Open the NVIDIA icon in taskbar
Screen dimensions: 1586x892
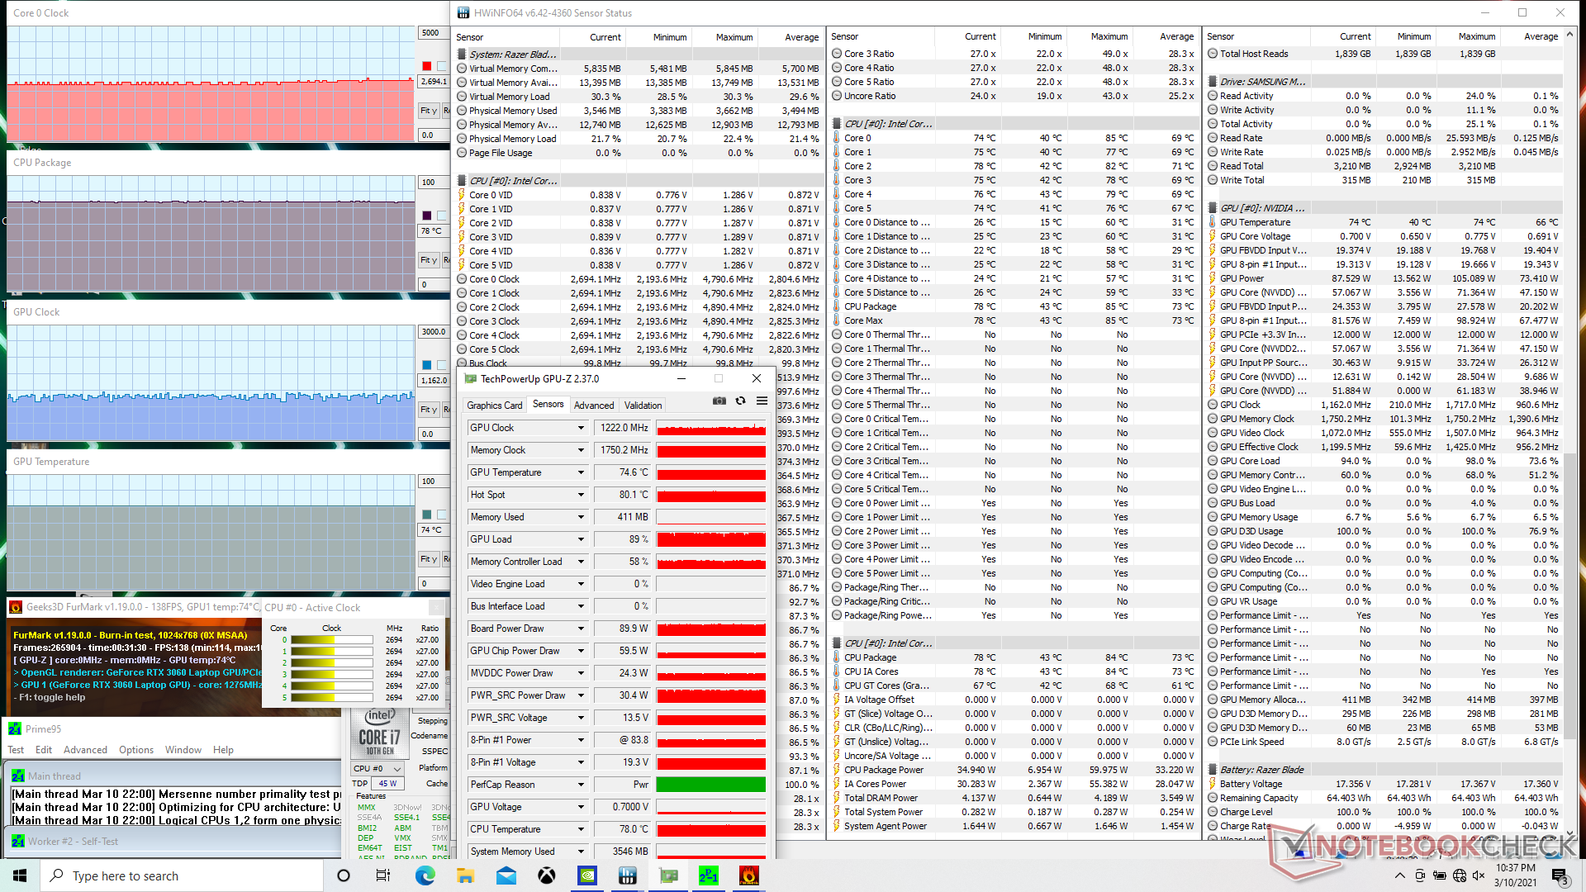(587, 875)
